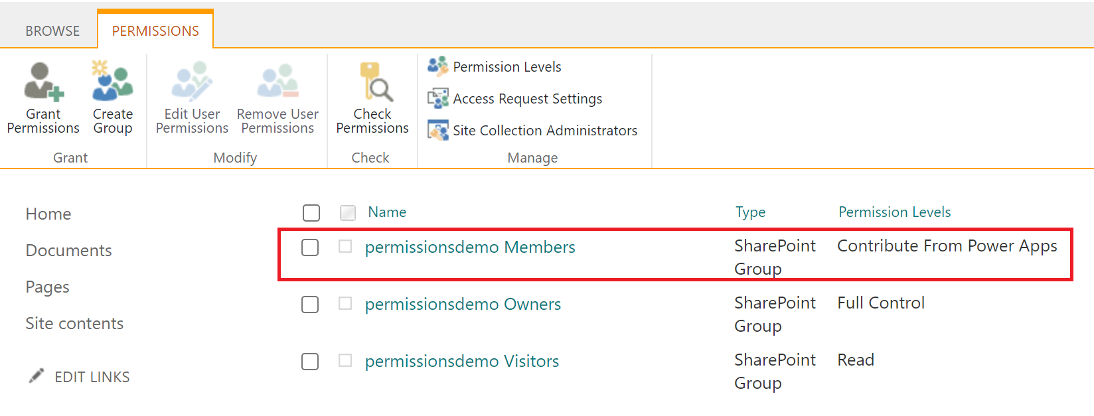
Task: Click the Remove User Permissions icon
Action: [x=277, y=82]
